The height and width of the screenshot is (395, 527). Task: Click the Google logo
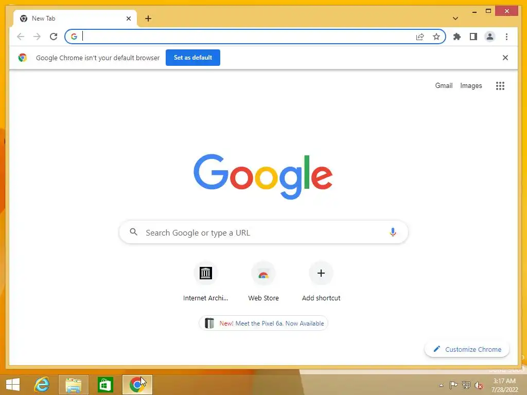click(263, 176)
